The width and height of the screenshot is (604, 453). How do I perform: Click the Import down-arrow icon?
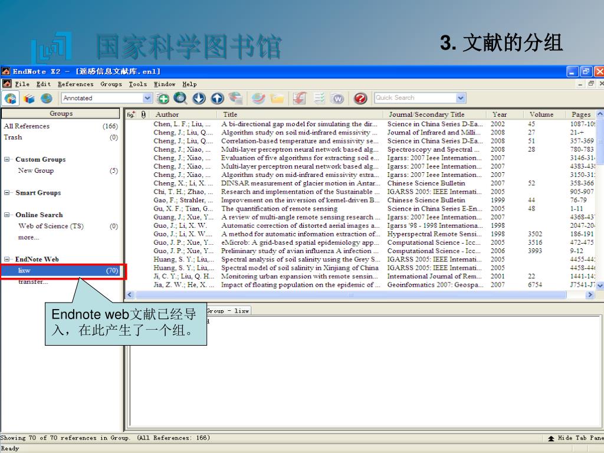[199, 98]
